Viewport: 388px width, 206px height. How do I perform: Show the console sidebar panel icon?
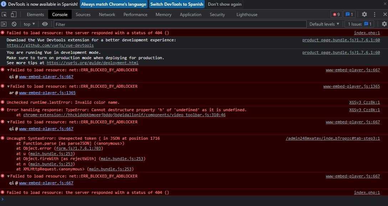4,24
